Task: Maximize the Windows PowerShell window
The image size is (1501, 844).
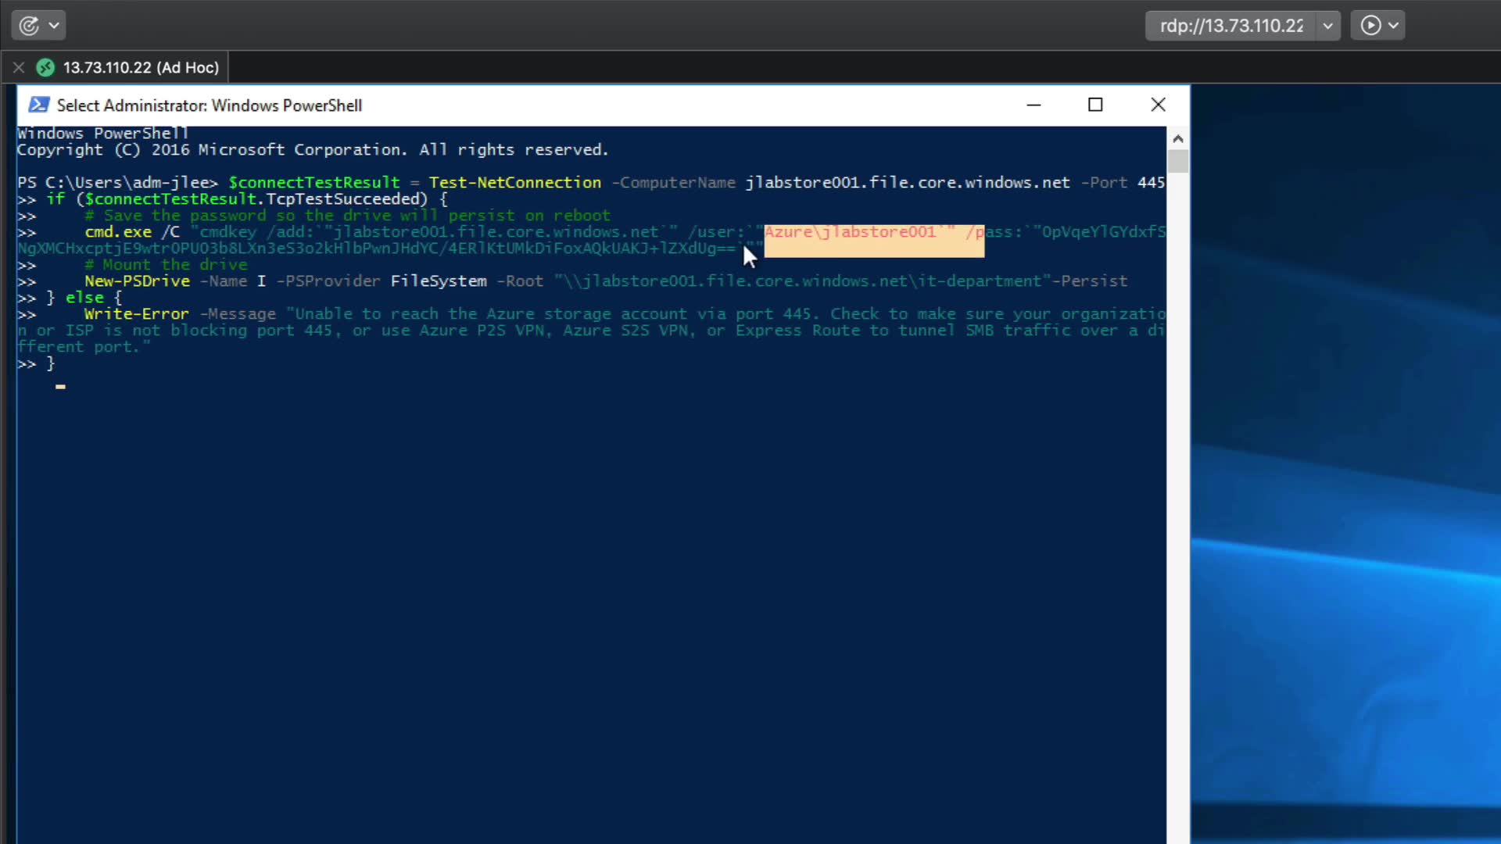Action: pyautogui.click(x=1095, y=105)
